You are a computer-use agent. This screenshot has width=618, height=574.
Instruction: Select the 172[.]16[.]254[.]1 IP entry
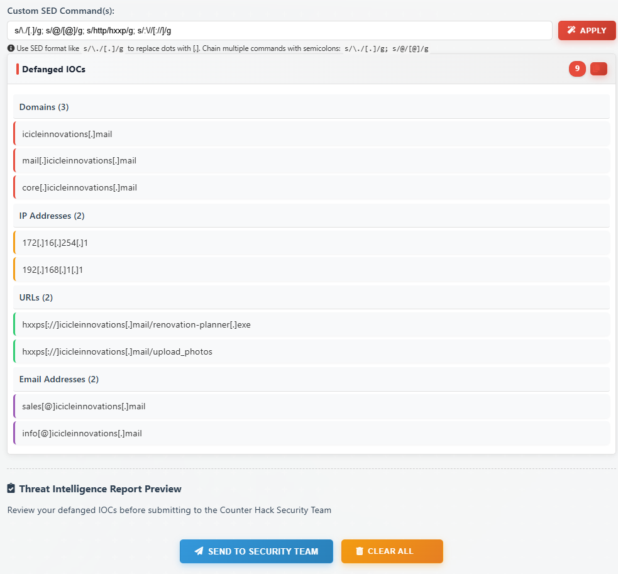55,243
